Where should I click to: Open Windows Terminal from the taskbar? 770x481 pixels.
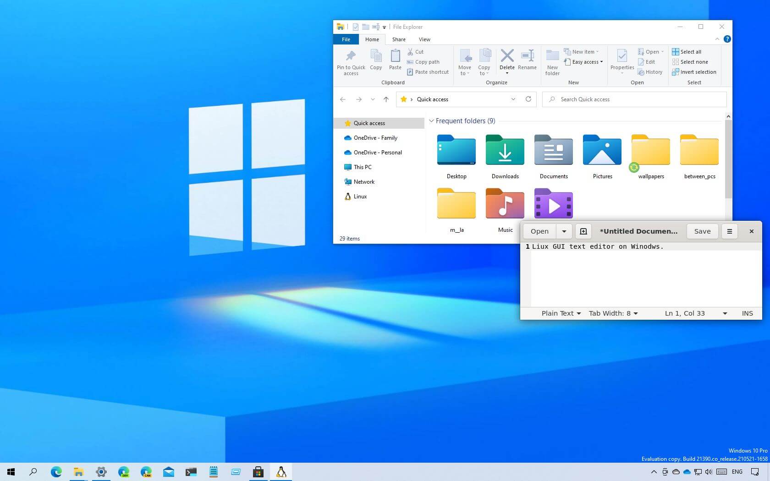point(191,472)
